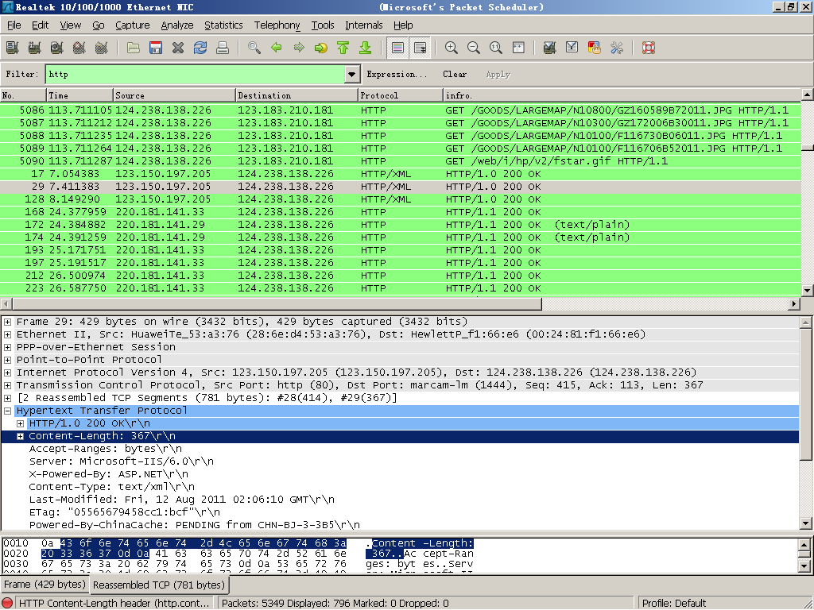Expand Reassembled TCP Segments row

pos(8,398)
